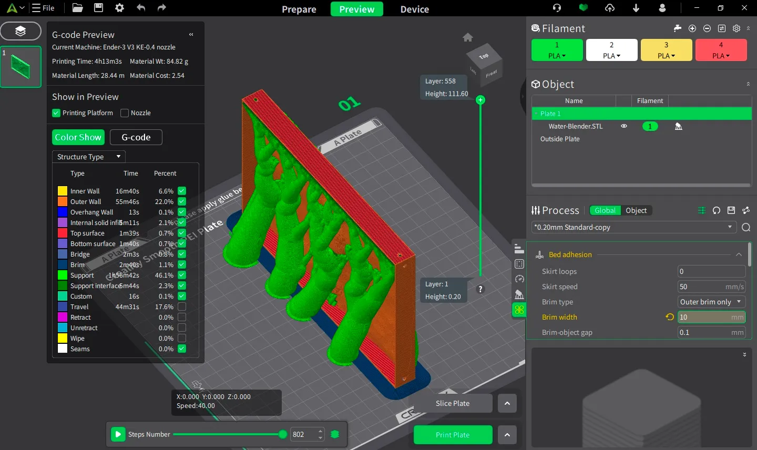
Task: Click the share nodes icon in Process header
Action: pos(746,210)
